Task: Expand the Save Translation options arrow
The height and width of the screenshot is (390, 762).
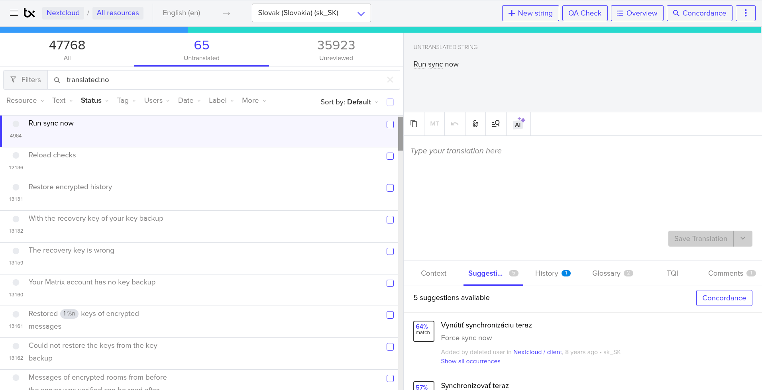Action: pyautogui.click(x=743, y=239)
